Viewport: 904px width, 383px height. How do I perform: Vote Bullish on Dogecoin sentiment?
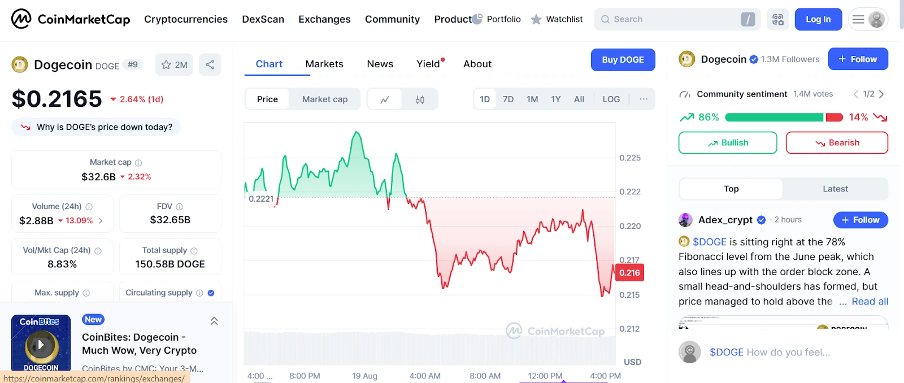click(x=728, y=143)
